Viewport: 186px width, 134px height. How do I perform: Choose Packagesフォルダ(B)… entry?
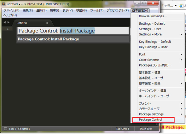click(x=158, y=65)
